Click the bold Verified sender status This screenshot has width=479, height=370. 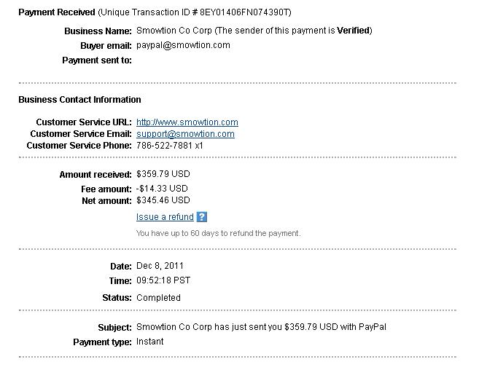coord(353,31)
